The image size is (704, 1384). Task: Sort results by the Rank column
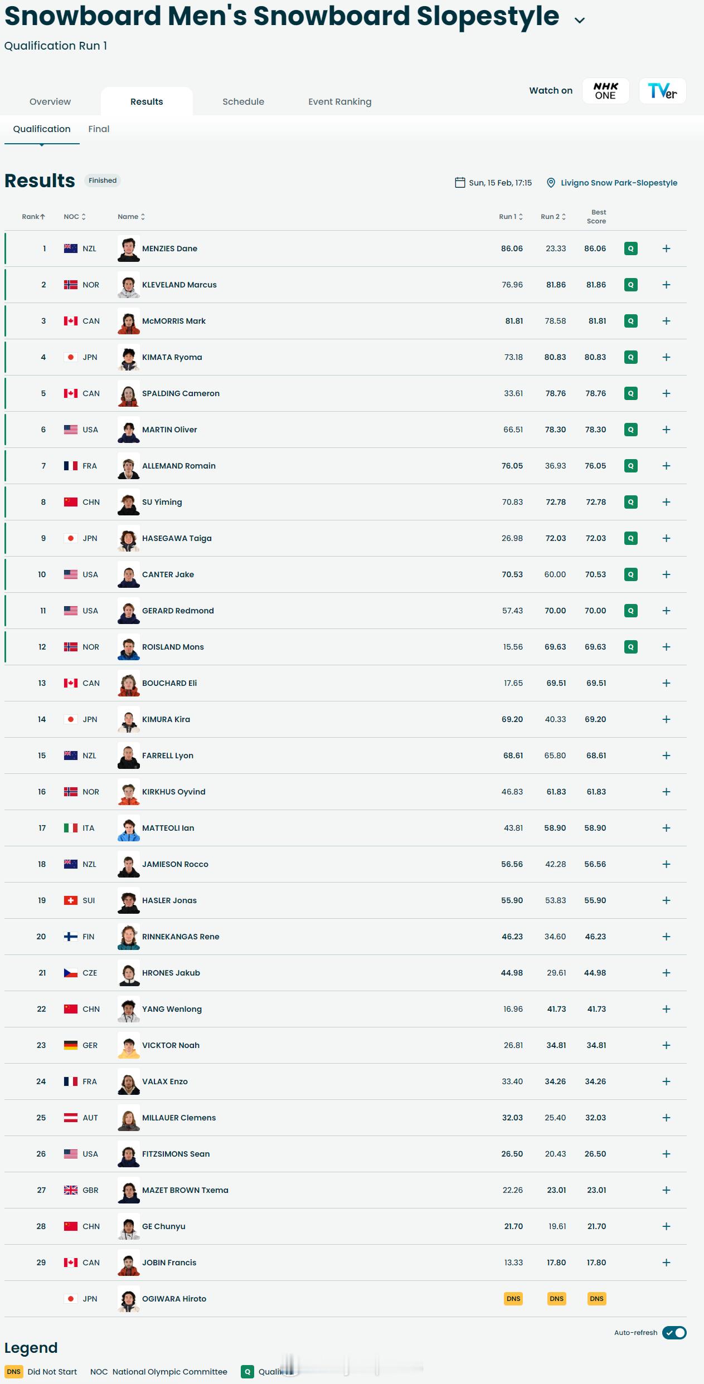[x=33, y=217]
